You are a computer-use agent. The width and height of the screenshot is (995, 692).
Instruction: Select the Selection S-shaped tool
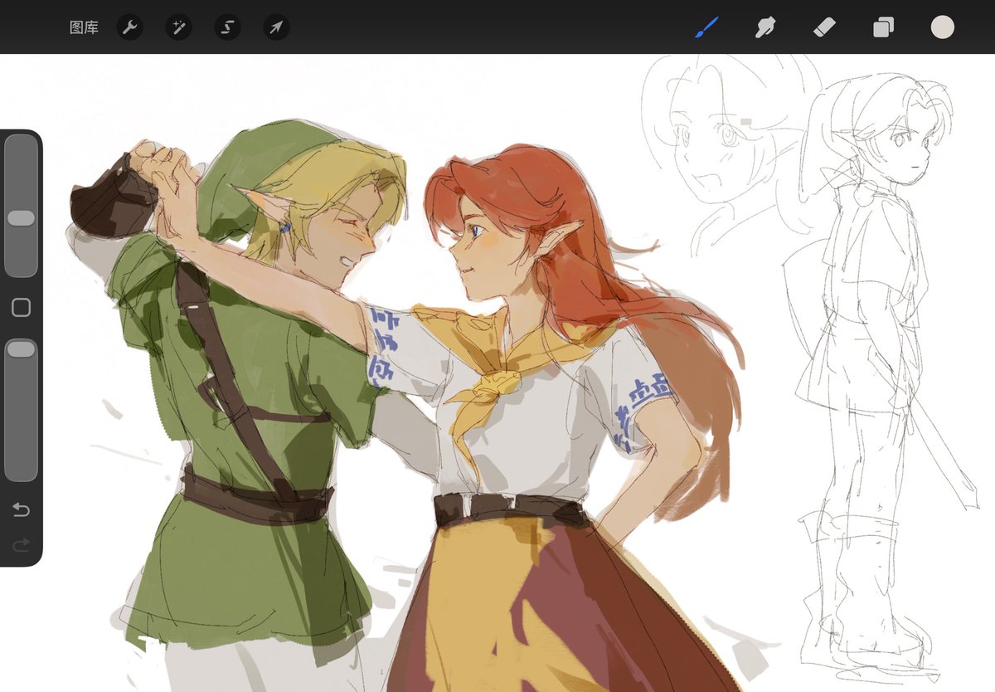(x=227, y=27)
